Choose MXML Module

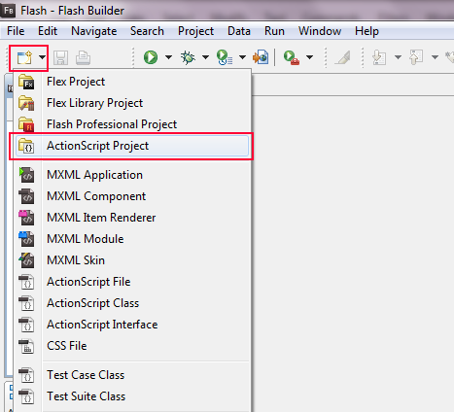[132, 239]
